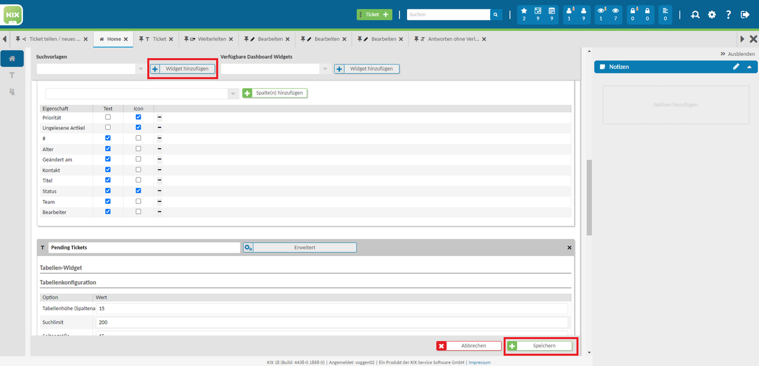Viewport: 759px width, 366px height.
Task: Open the locked tickets counter with flag
Action: click(632, 14)
